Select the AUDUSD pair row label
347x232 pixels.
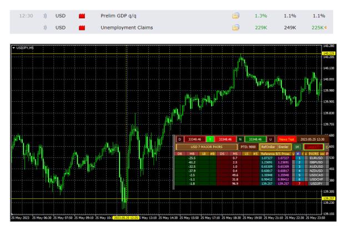[316, 167]
